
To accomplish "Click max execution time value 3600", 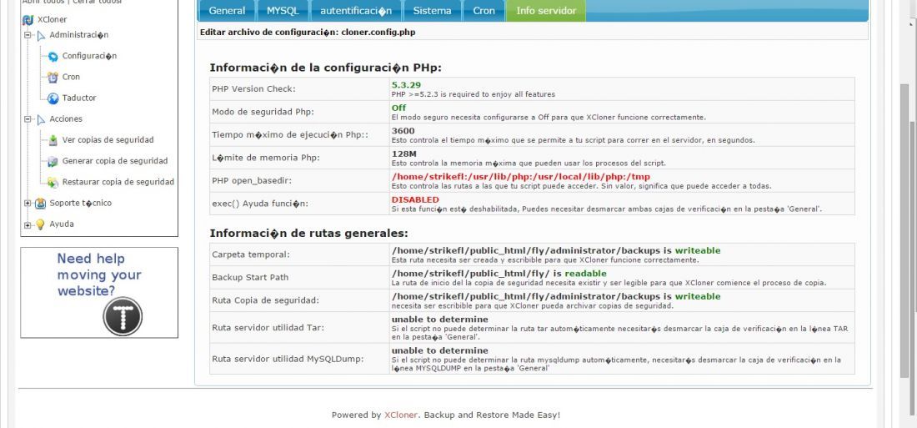I will coord(403,131).
